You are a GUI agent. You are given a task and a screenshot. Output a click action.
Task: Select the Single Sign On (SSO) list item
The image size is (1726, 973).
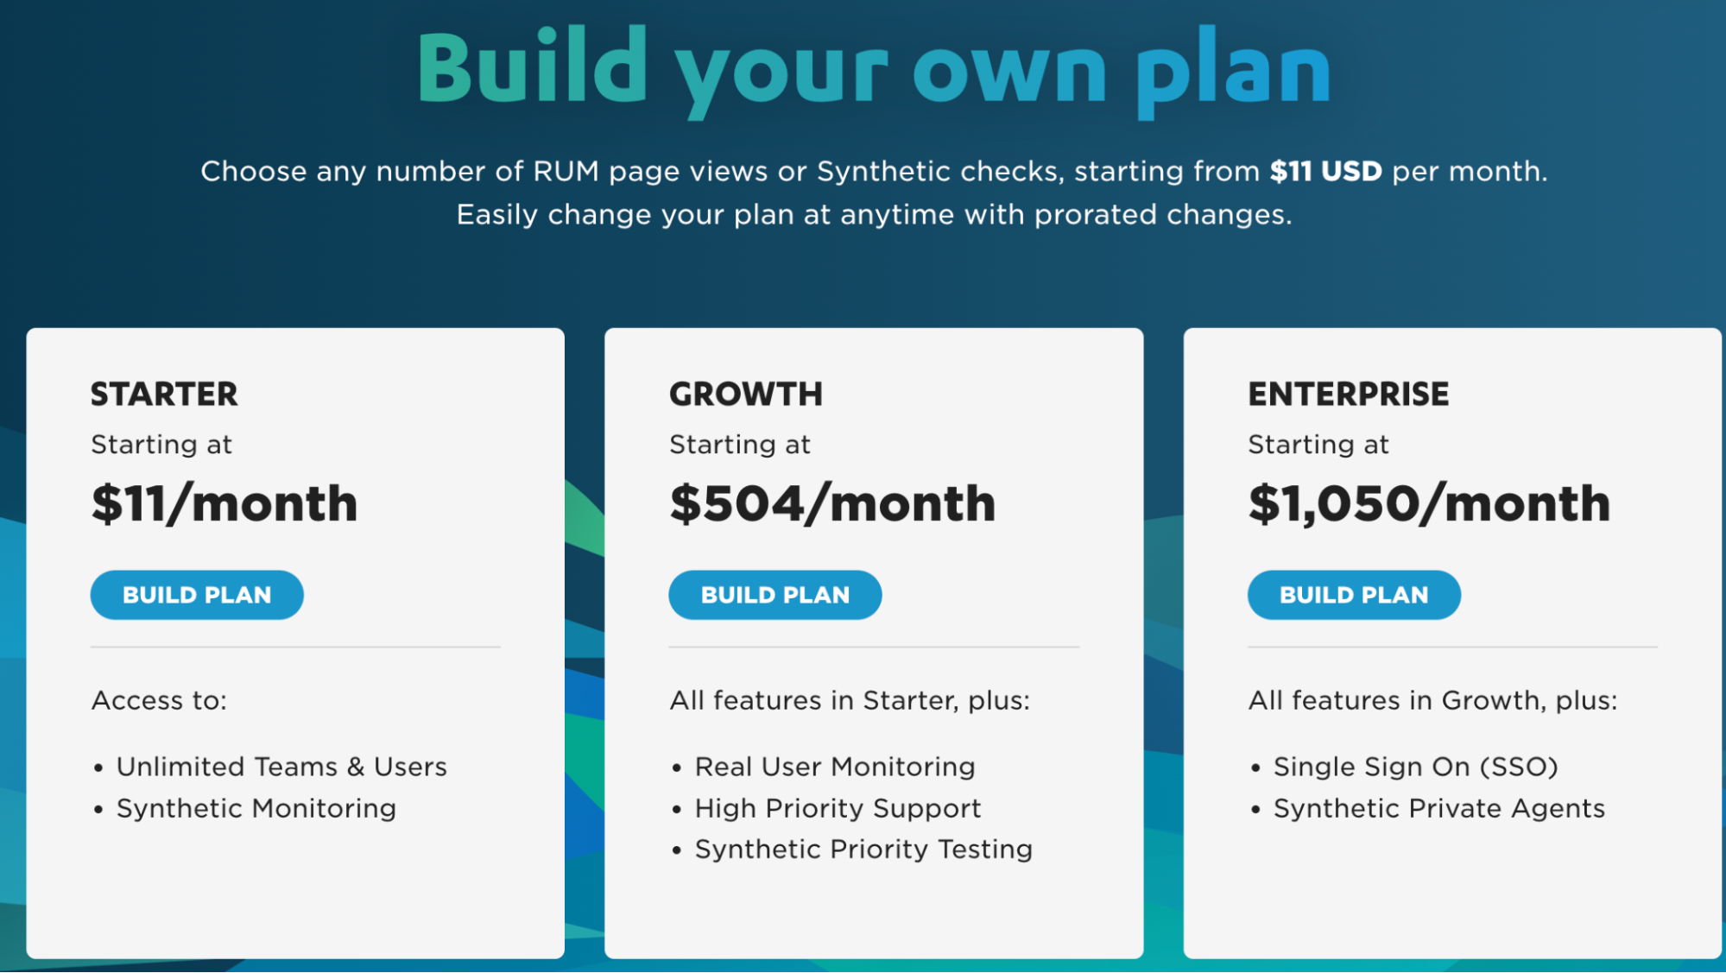coord(1416,766)
